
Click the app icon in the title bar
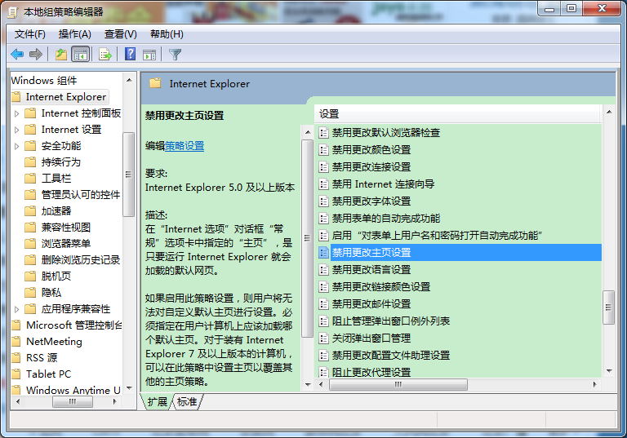tap(13, 12)
